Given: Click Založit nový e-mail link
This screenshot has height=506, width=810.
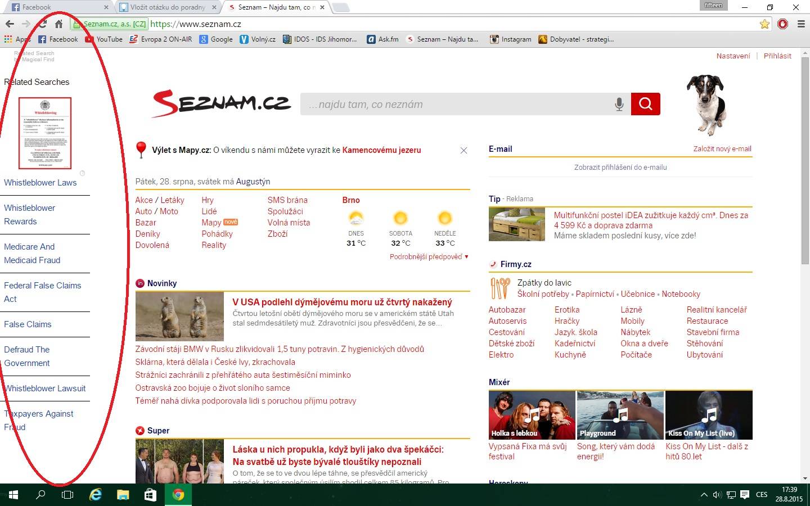Looking at the screenshot, I should tap(722, 149).
